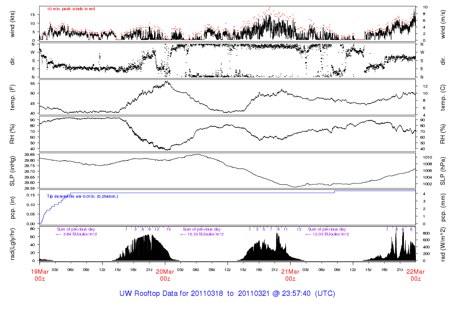Click the '0.05' precipitation tick value
Image resolution: width=455 pixels, height=311 pixels.
(x=31, y=214)
